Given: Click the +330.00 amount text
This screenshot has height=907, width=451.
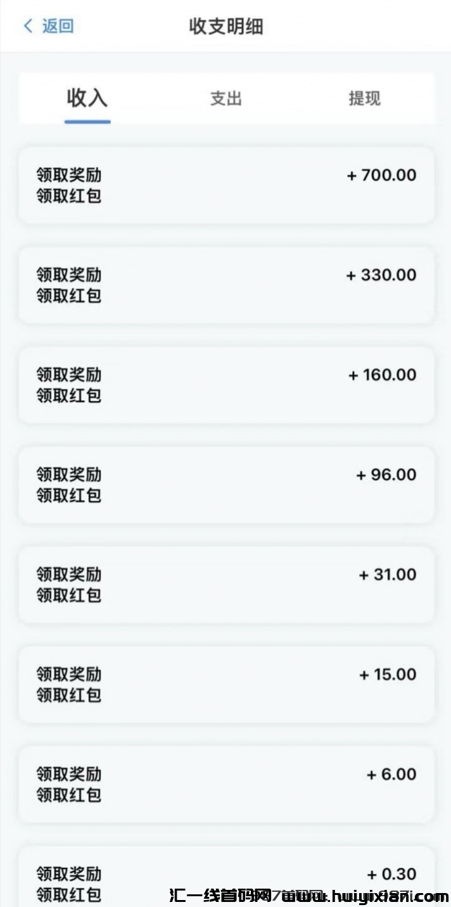Looking at the screenshot, I should pos(381,275).
